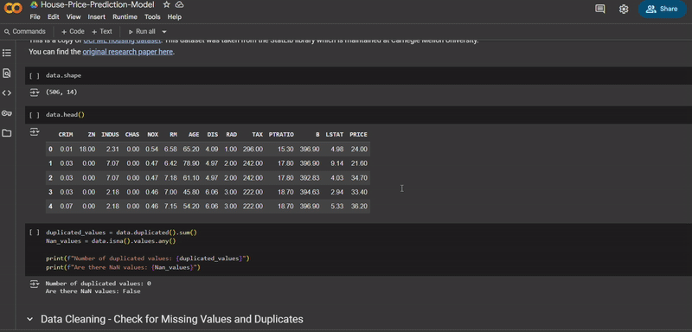Click the Data Cleaning section heading text
692x332 pixels.
tap(171, 319)
